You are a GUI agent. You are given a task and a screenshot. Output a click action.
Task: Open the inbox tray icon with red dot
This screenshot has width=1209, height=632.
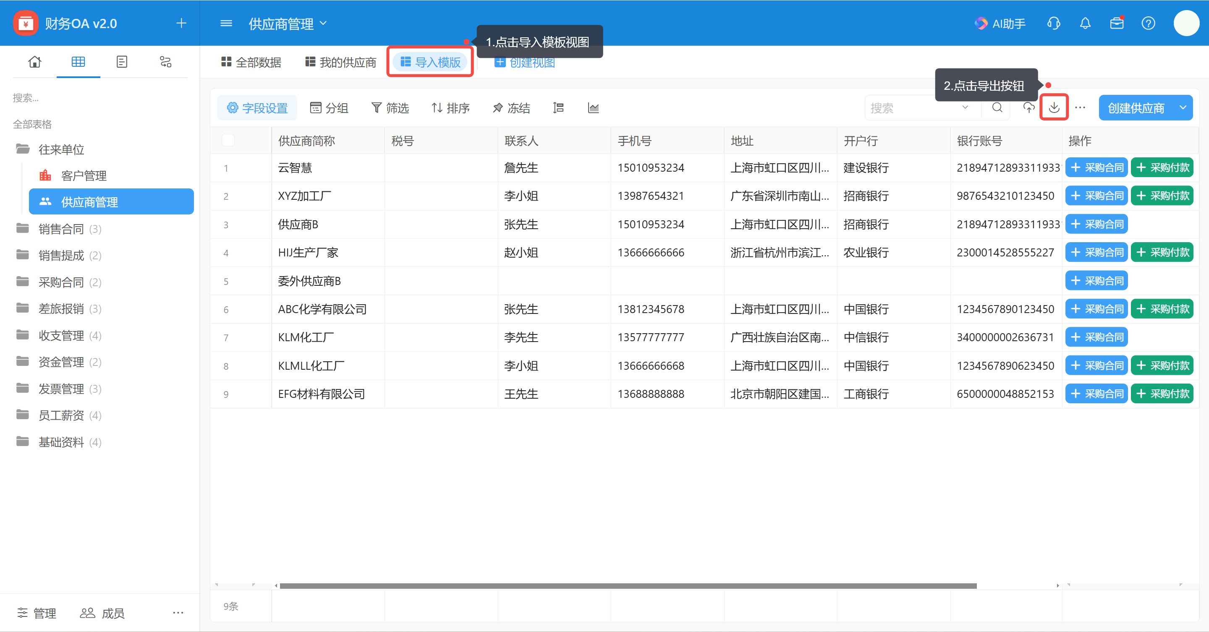tap(1117, 23)
